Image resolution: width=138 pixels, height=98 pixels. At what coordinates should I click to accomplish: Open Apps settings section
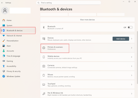[x=18, y=46]
